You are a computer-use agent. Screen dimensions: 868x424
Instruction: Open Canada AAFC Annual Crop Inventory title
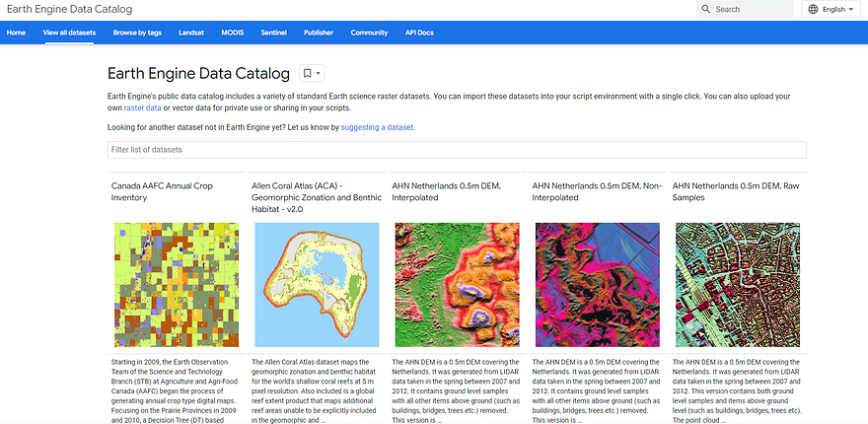162,191
